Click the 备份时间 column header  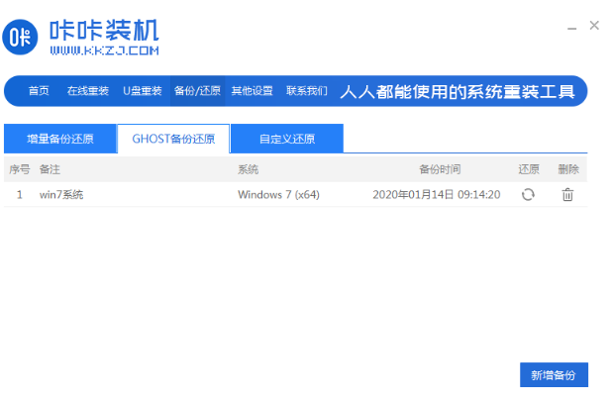(x=440, y=170)
